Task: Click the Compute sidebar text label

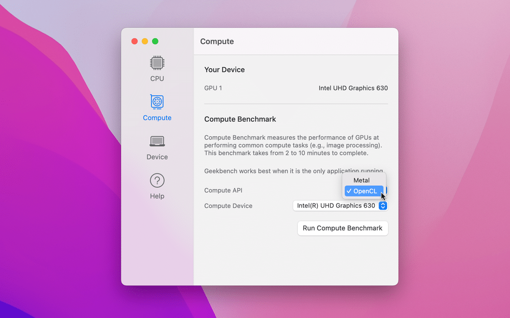Action: (157, 118)
